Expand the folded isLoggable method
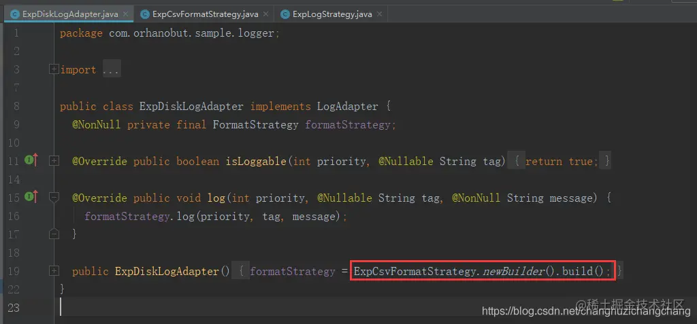697x324 pixels. [54, 162]
